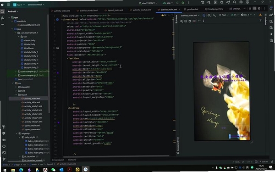Image resolution: width=275 pixels, height=172 pixels.
Task: Toggle the Palette side panel
Action: 176,19
